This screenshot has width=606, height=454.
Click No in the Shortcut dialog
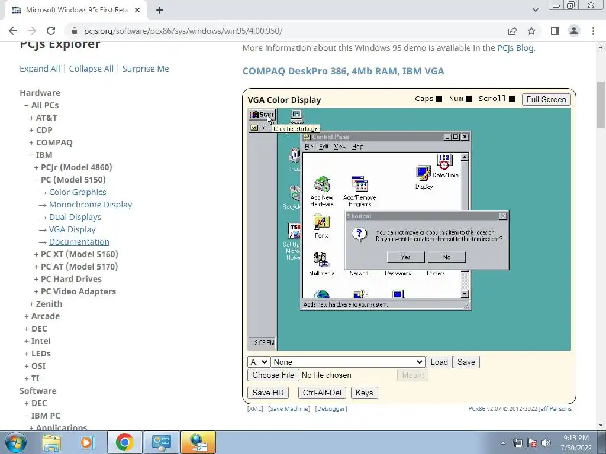coord(447,257)
